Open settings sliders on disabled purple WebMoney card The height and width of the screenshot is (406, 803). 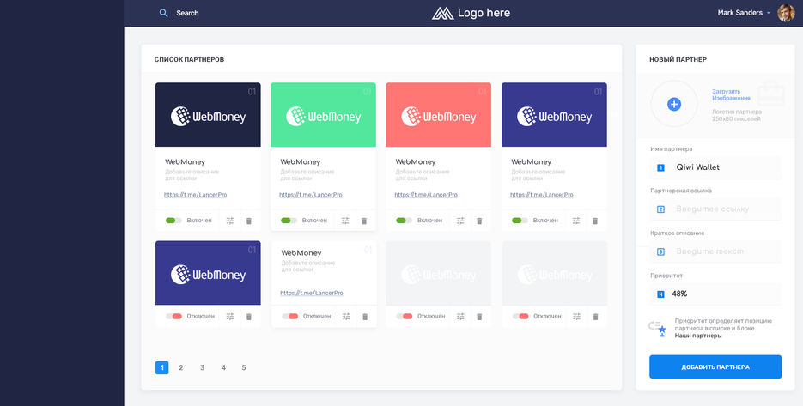pos(230,317)
